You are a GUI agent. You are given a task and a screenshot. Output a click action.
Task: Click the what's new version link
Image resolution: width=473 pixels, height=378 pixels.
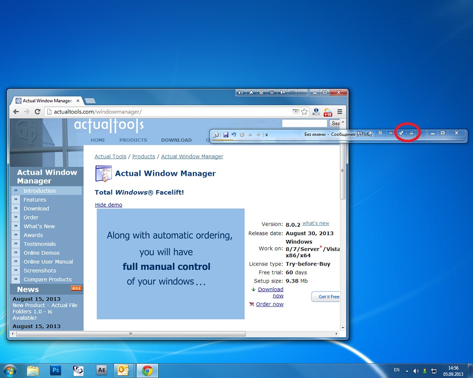click(x=315, y=223)
